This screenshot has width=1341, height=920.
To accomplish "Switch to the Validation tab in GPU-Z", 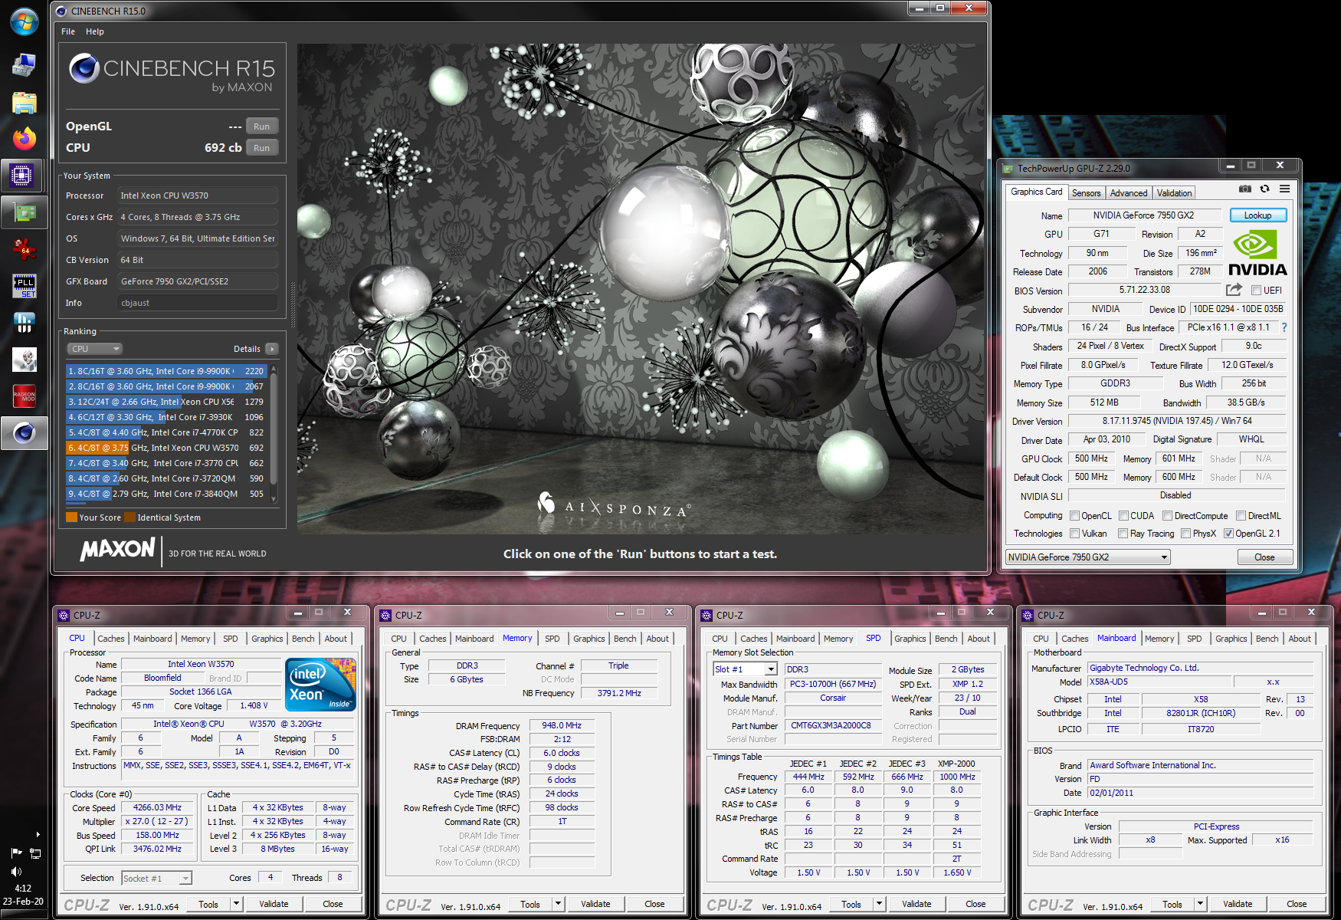I will (1174, 193).
